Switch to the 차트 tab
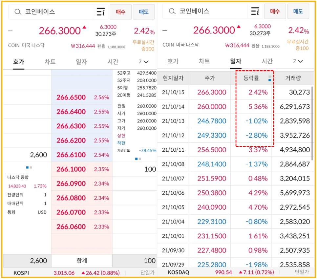This screenshot has height=279, width=317. [50, 62]
